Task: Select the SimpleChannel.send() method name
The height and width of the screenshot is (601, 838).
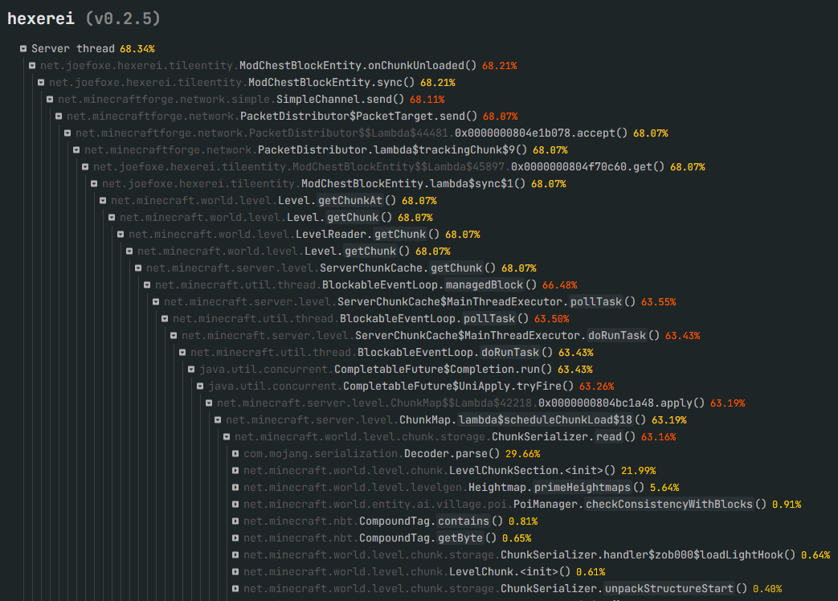Action: pos(341,100)
